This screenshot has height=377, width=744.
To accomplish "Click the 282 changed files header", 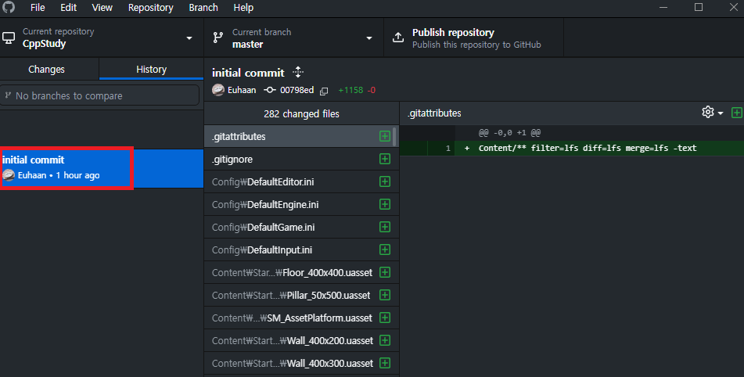I will pyautogui.click(x=301, y=114).
